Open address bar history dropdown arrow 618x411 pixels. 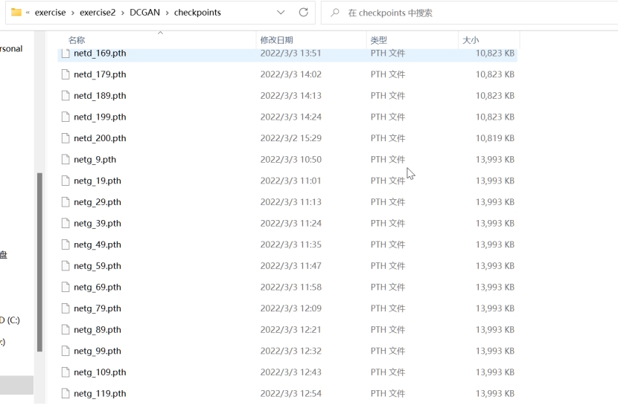tap(281, 13)
